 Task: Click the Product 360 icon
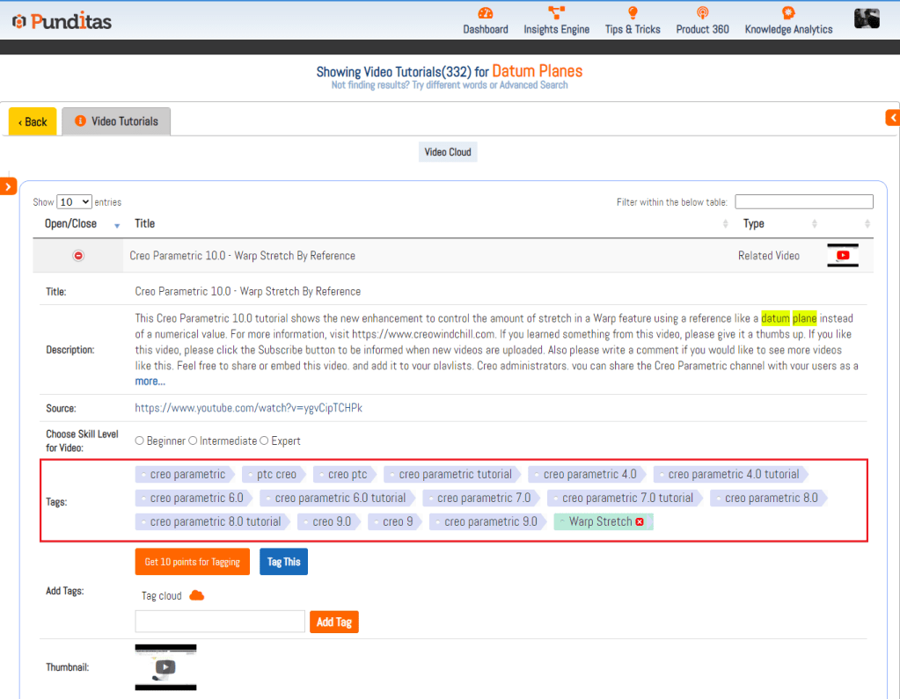tap(702, 13)
